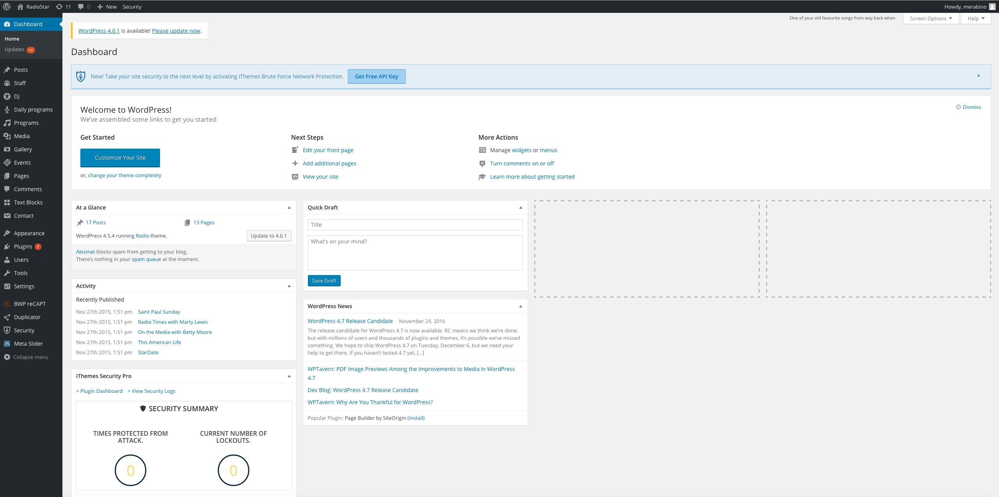
Task: Select Dashboard in the sidebar
Action: click(31, 24)
